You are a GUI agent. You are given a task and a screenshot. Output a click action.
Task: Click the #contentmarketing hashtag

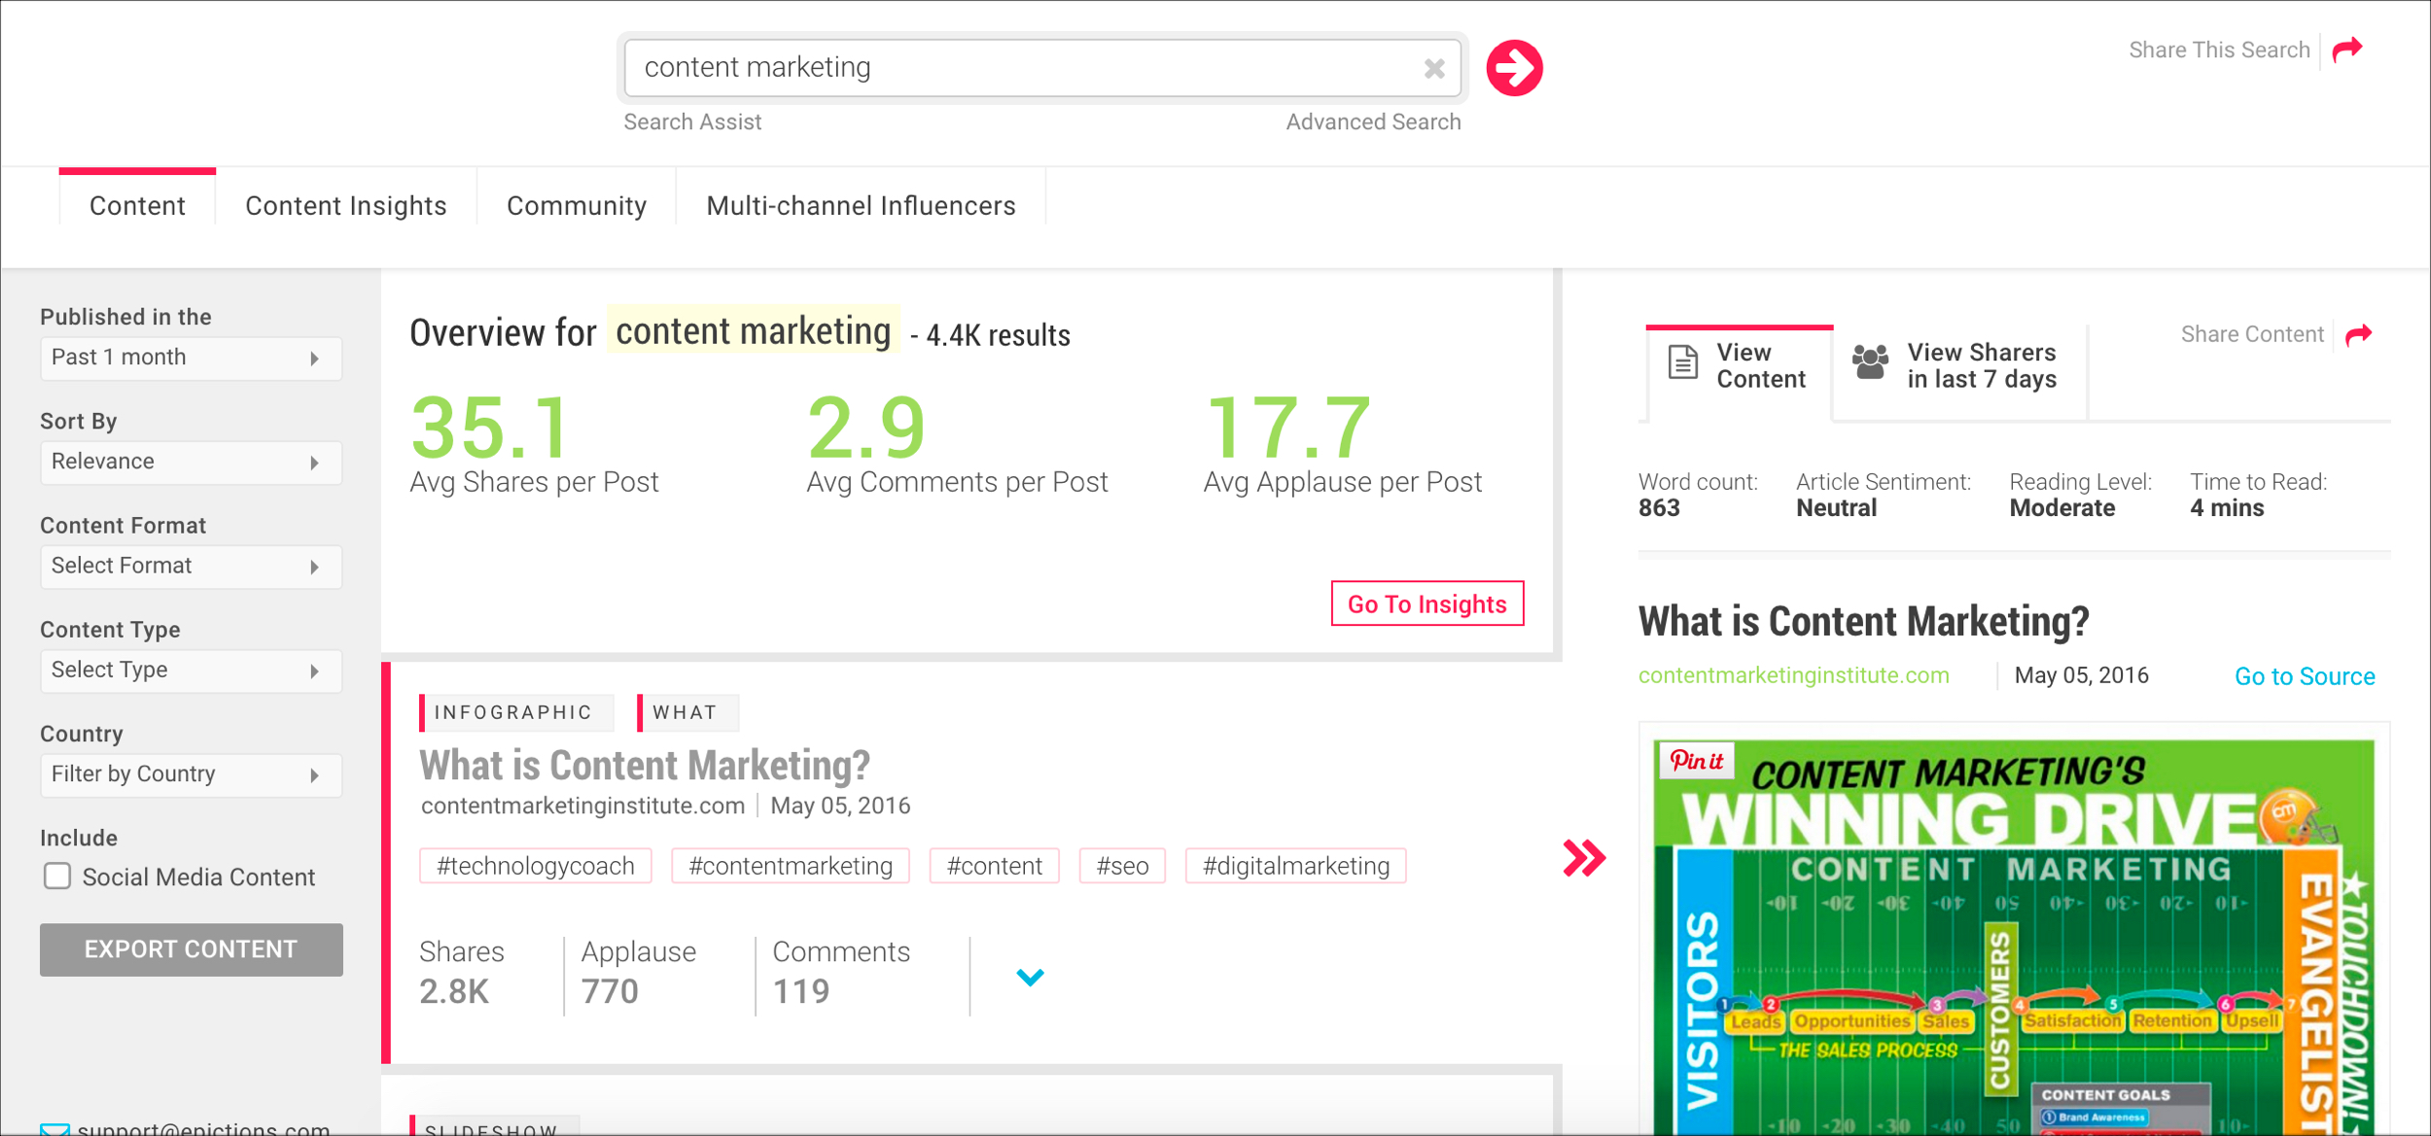point(791,866)
